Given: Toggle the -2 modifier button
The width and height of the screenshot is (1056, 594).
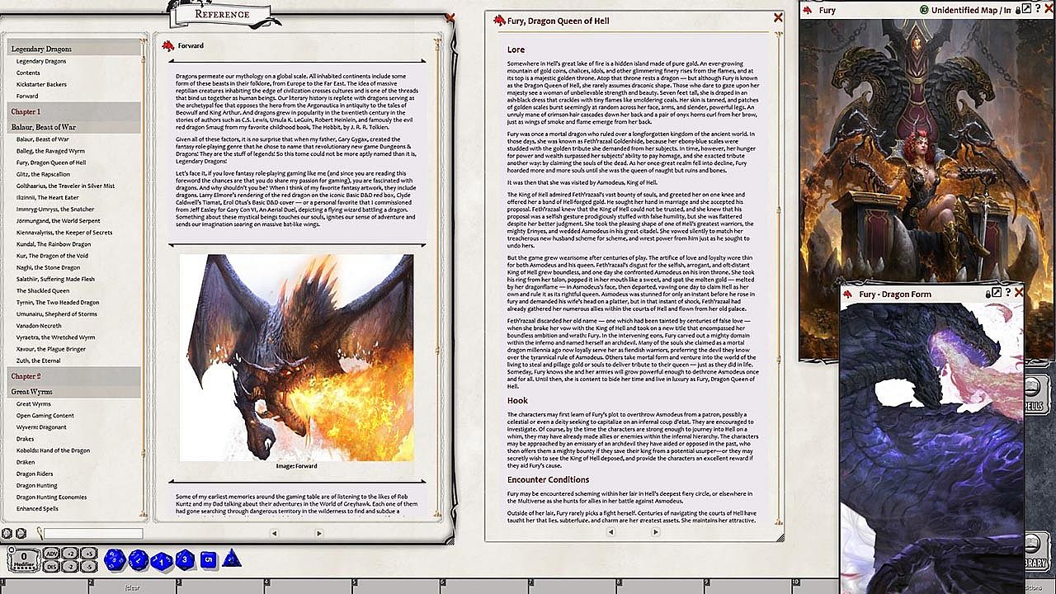Looking at the screenshot, I should point(71,566).
